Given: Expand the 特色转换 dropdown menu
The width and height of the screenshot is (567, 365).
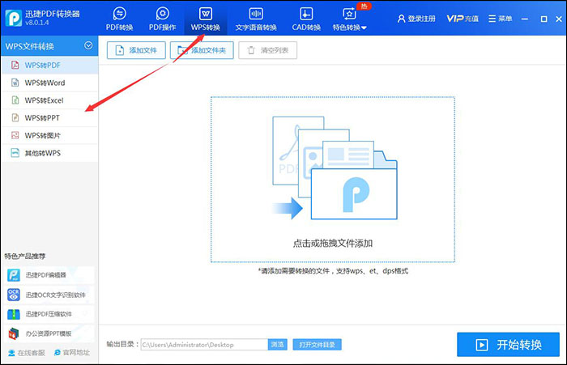Looking at the screenshot, I should pos(350,19).
